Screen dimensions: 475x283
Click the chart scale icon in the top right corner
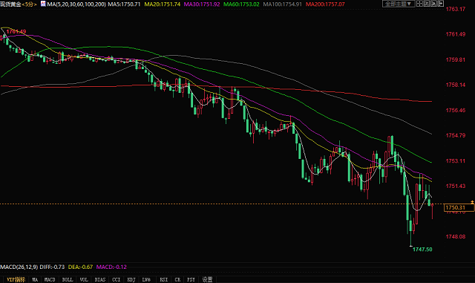(427, 4)
